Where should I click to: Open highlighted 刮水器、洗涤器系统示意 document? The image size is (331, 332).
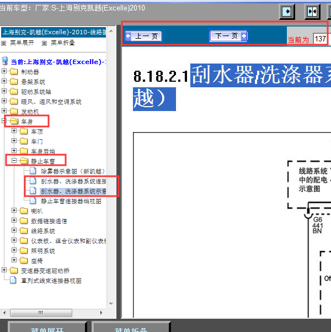(x=73, y=191)
